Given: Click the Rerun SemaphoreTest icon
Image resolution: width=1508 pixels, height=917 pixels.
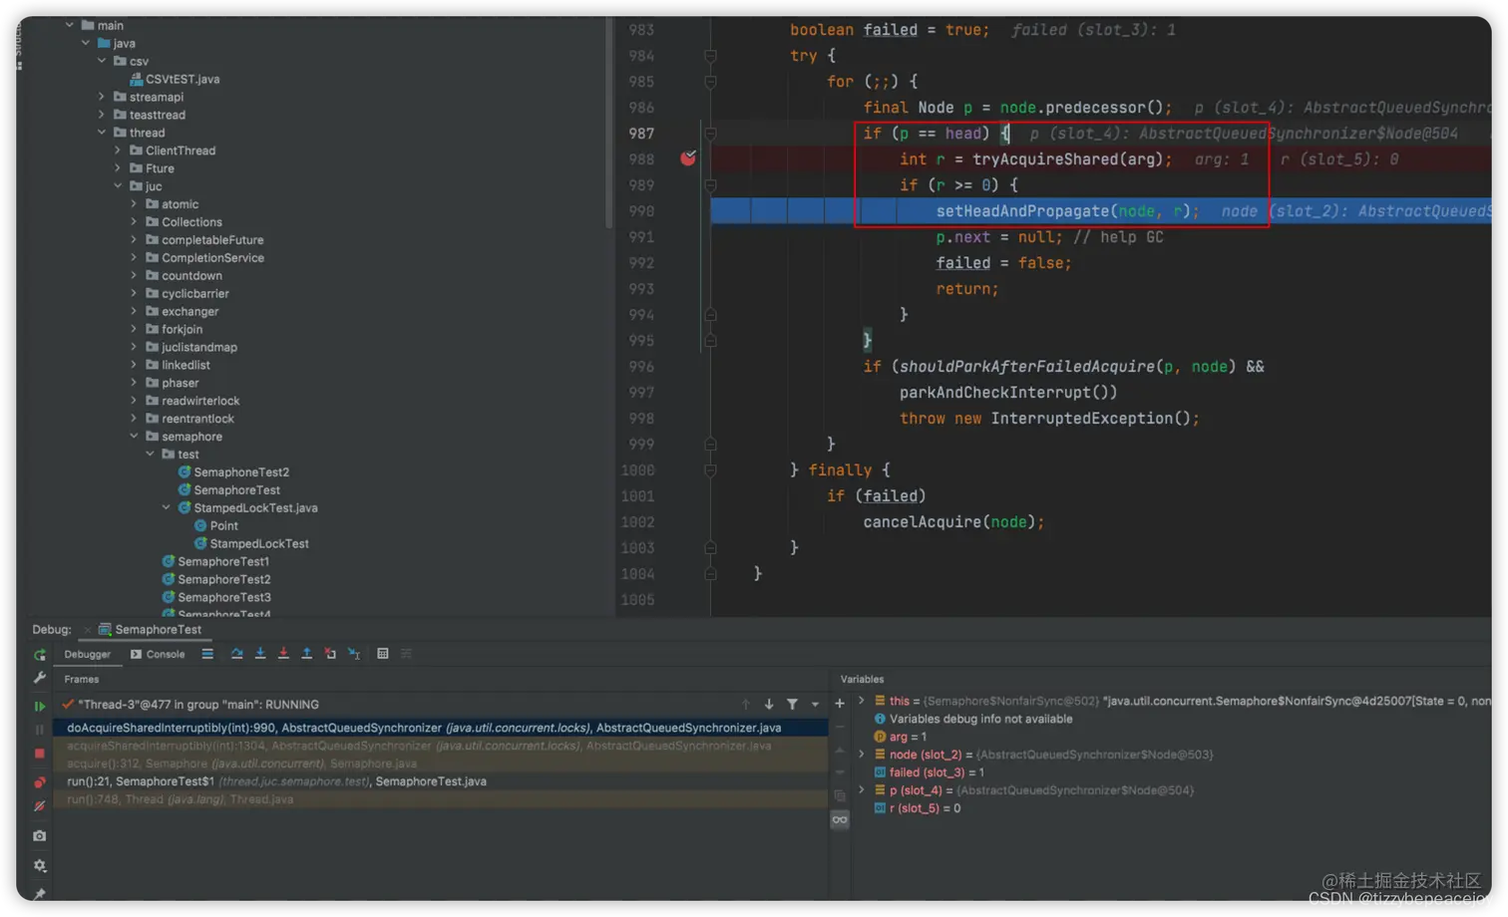Looking at the screenshot, I should pyautogui.click(x=40, y=655).
